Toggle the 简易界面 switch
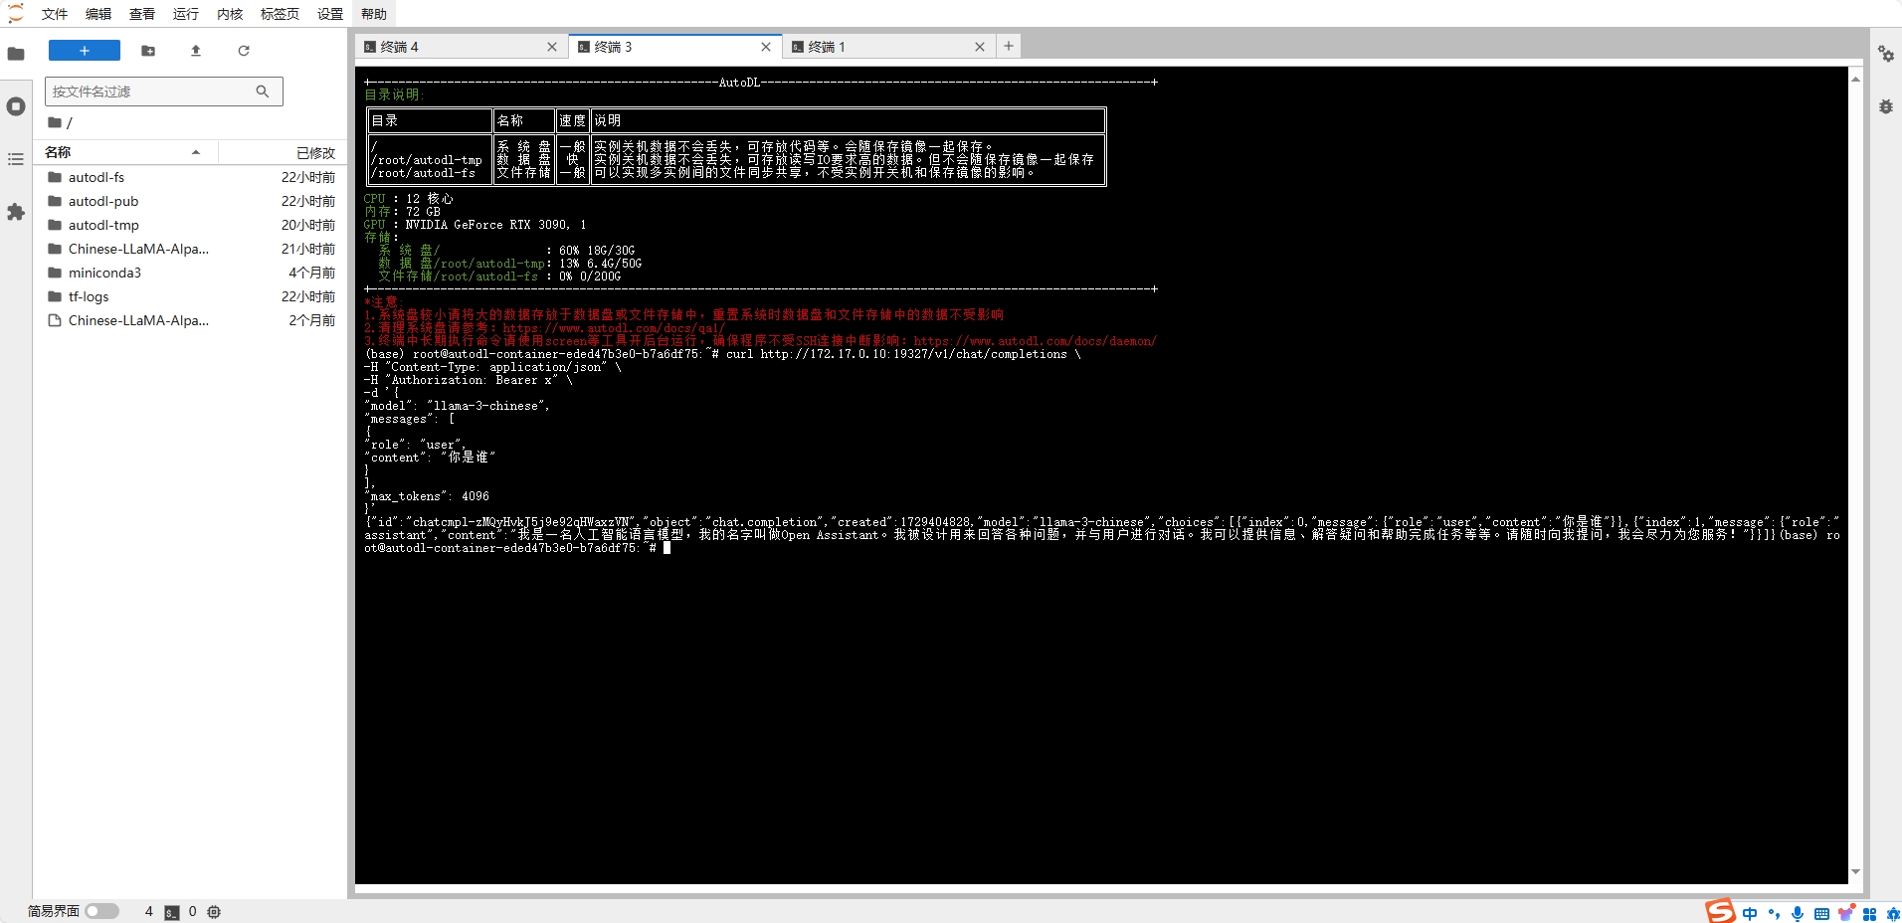1902x923 pixels. point(101,911)
